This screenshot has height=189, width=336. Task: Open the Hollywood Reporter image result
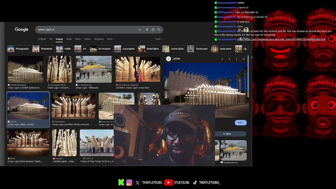coord(138,69)
